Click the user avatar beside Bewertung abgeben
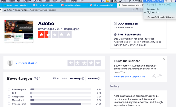176x107 pixels. [10, 63]
